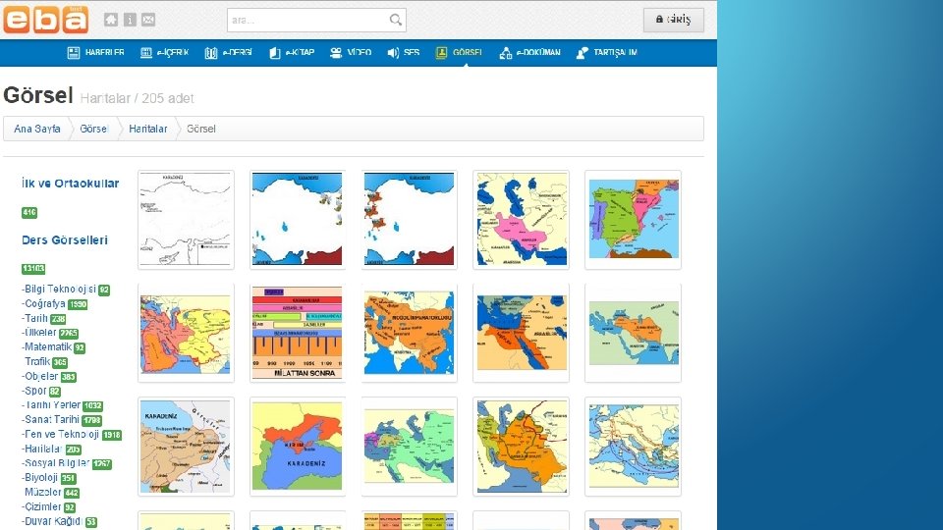Select Objeler category
Viewport: 943px width, 530px height.
(x=40, y=376)
